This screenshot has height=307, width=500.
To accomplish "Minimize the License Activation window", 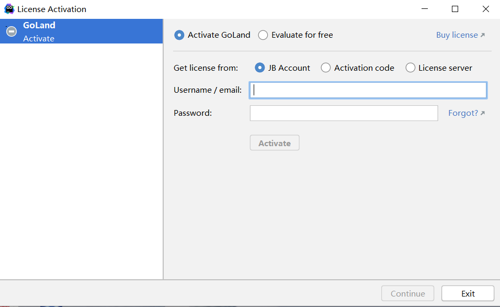I will [426, 9].
